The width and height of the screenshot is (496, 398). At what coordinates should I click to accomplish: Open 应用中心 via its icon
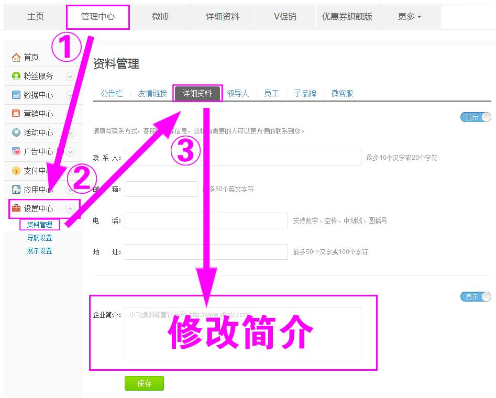click(16, 190)
